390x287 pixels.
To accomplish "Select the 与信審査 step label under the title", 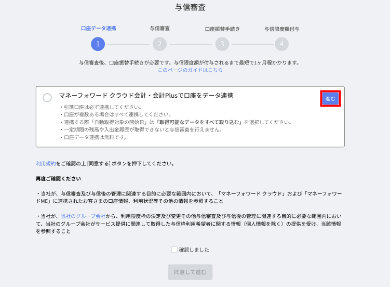I will point(159,29).
